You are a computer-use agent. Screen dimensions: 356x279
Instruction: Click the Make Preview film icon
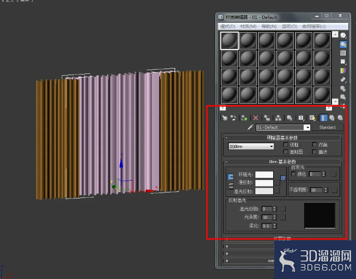(x=343, y=79)
